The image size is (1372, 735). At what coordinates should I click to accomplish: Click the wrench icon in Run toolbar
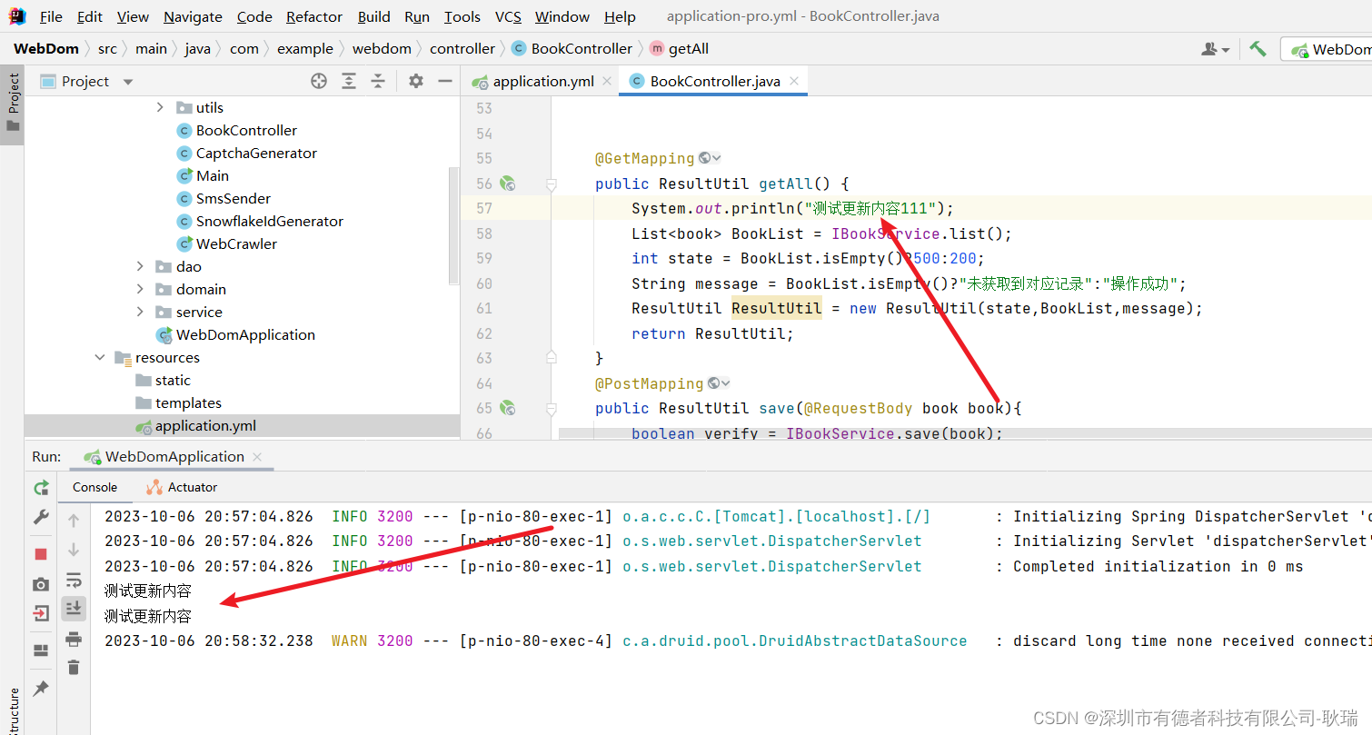(41, 517)
